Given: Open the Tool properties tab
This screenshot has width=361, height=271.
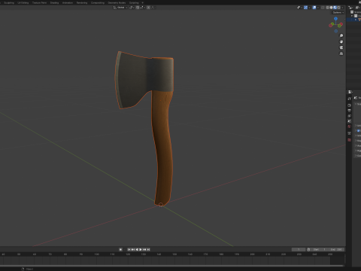Looking at the screenshot, I should 349,99.
